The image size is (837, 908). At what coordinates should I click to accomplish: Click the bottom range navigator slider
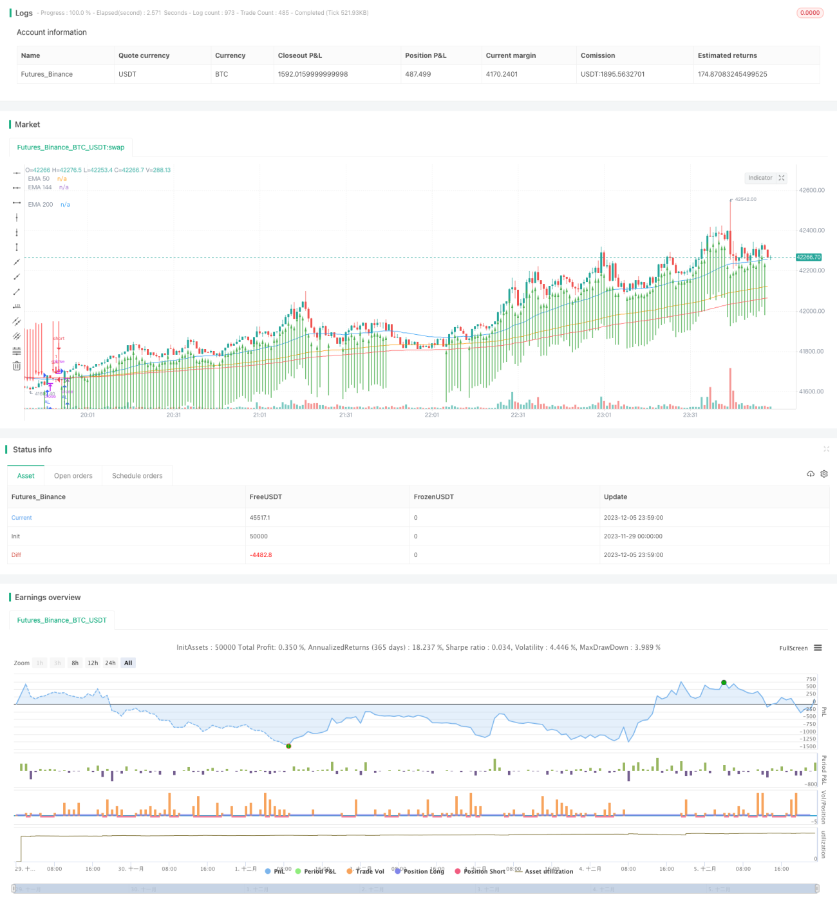415,889
